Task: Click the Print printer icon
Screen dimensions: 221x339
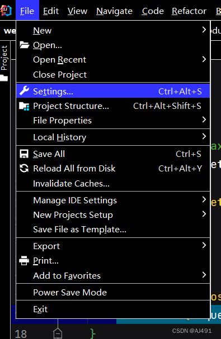Action: (24, 260)
